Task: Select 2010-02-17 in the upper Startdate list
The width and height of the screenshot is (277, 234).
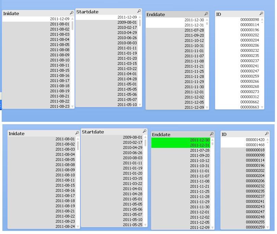Action: coord(107,27)
